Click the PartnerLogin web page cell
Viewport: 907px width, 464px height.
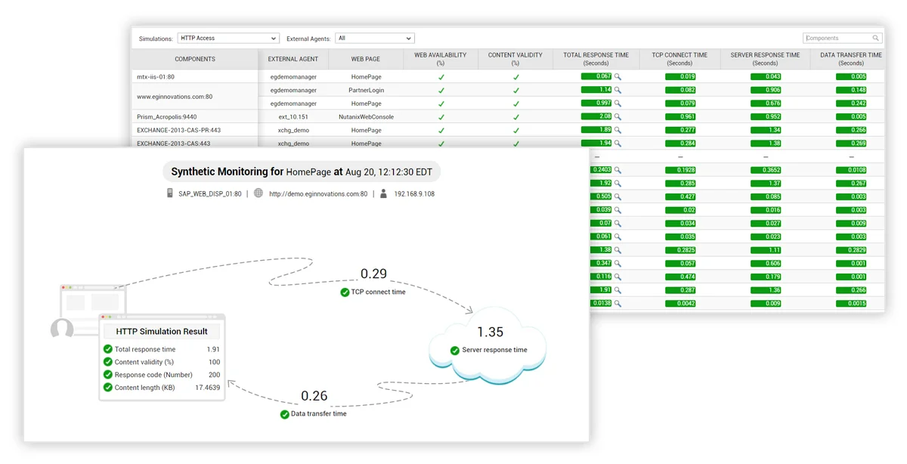pyautogui.click(x=366, y=90)
